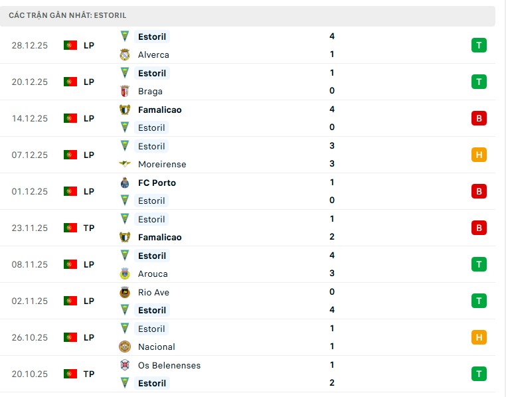
Task: Click orange H badge for Moreirense match
Action: tap(479, 155)
